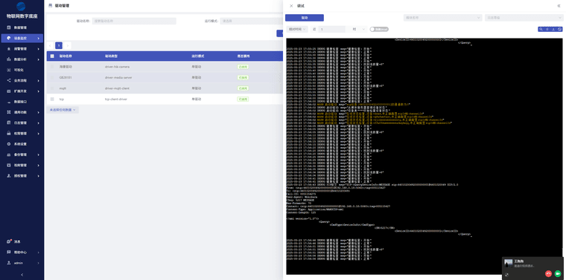Image resolution: width=566 pixels, height=280 pixels.
Task: Select the tcp-client-driver type cell
Action: tap(116, 99)
